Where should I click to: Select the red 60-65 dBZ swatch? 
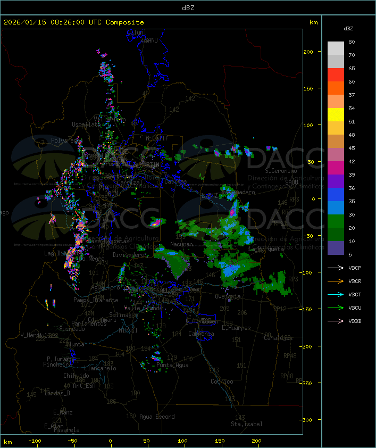(x=336, y=74)
